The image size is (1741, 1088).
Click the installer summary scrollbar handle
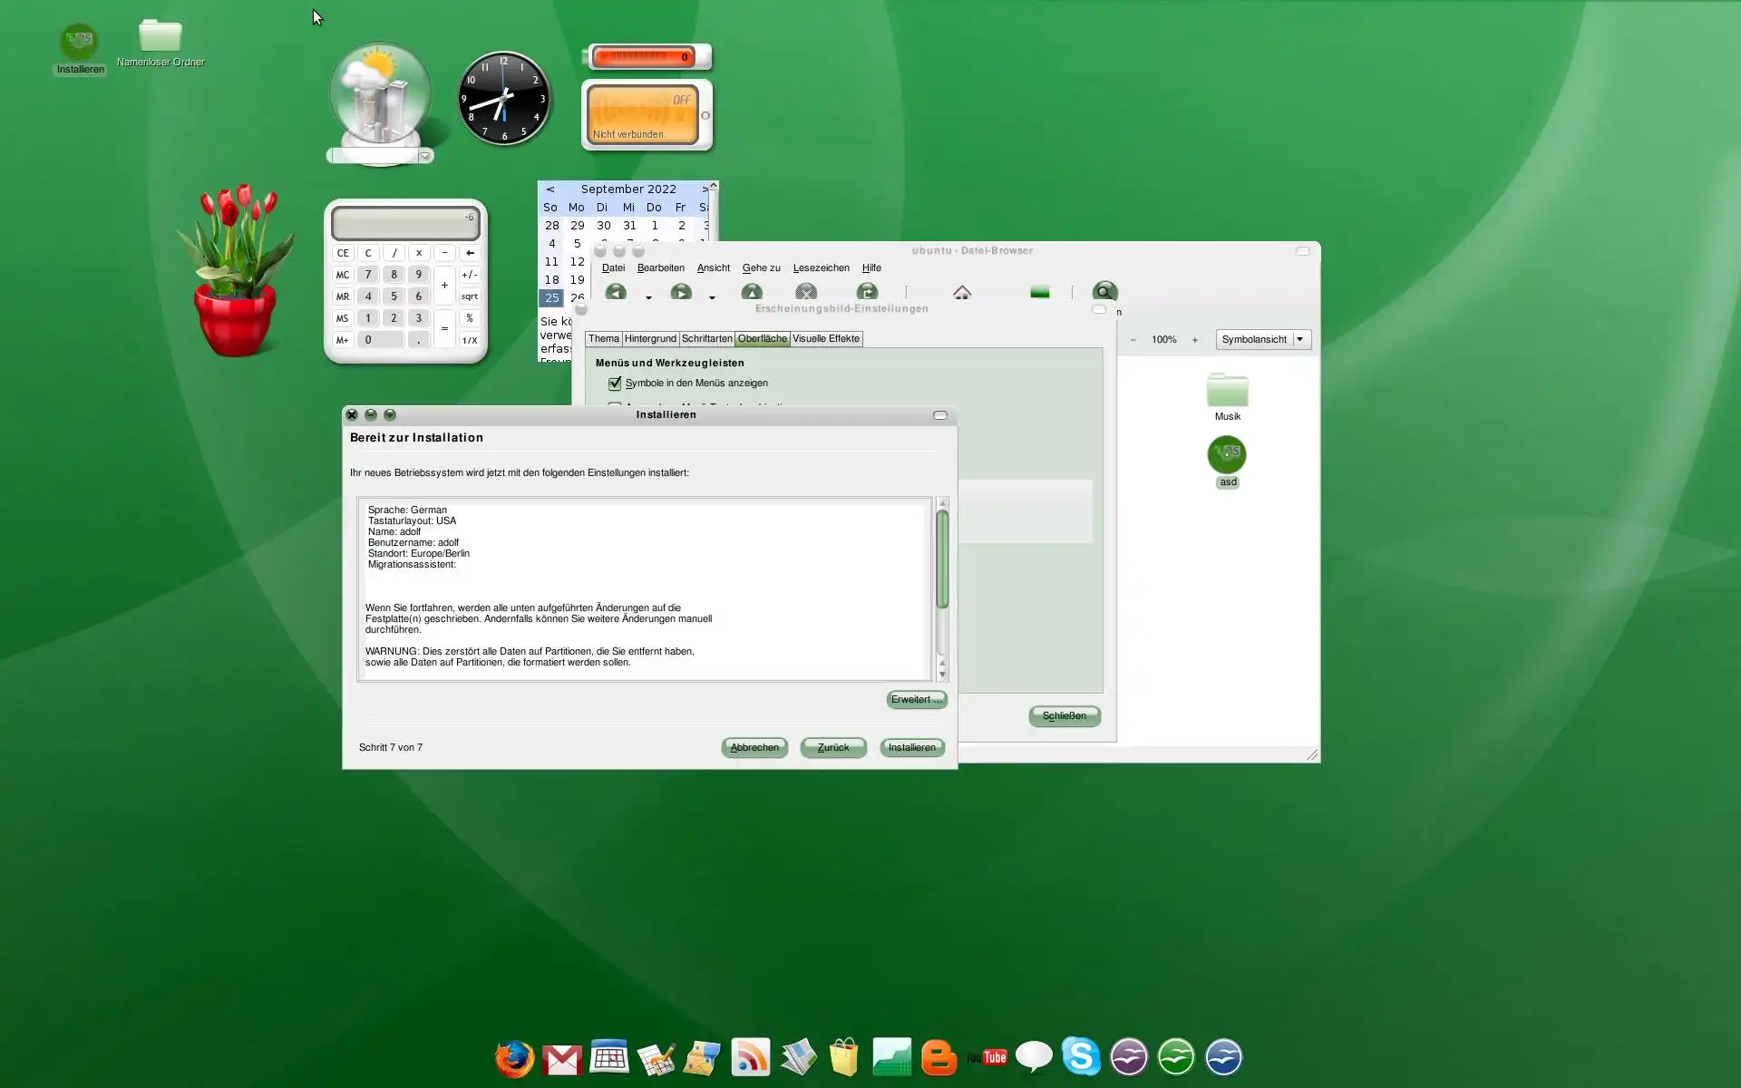(x=942, y=559)
